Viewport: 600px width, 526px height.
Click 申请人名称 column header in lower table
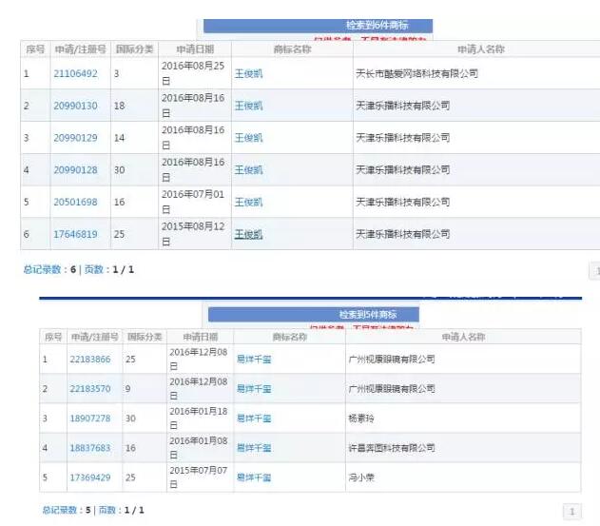(463, 337)
